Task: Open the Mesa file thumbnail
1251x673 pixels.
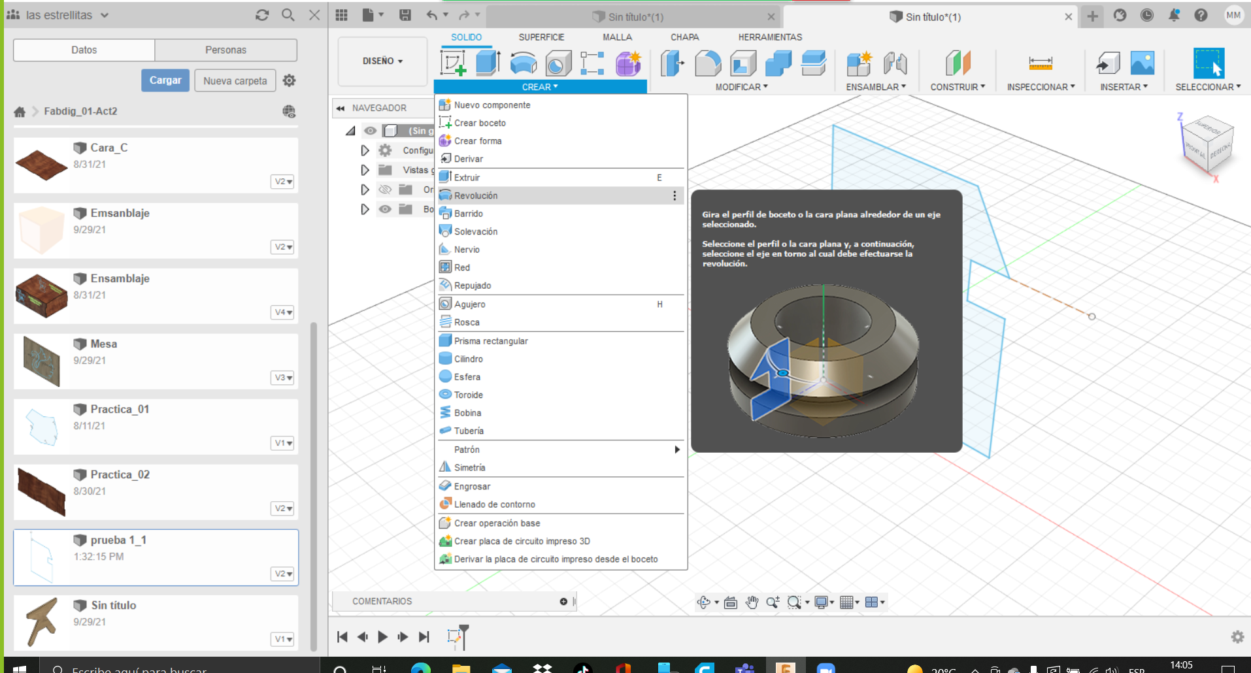Action: click(x=41, y=361)
